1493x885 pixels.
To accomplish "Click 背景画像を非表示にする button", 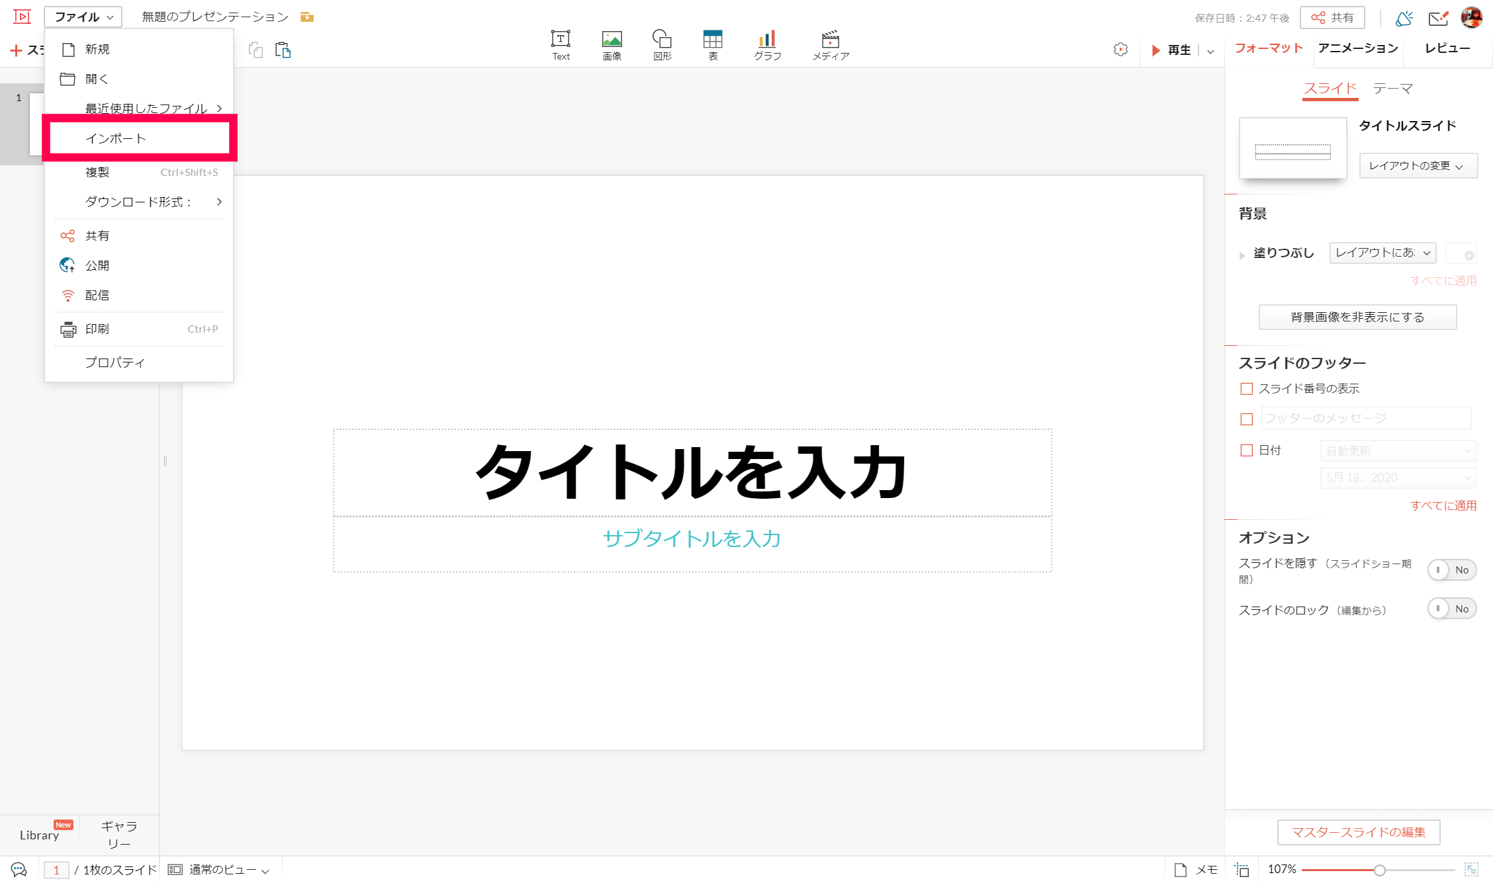I will coord(1357,317).
